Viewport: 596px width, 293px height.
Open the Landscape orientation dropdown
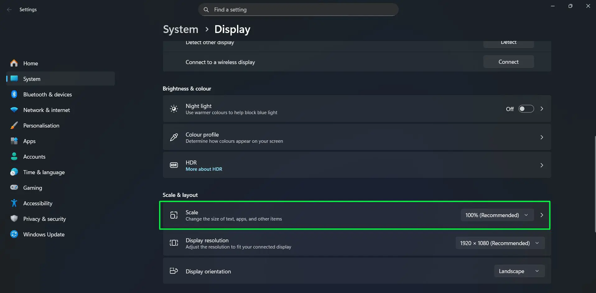[519, 271]
